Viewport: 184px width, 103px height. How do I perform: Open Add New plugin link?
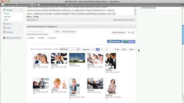coord(7,17)
